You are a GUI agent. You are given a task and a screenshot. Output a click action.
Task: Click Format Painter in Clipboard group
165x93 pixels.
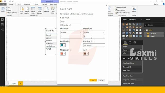click(x=12, y=13)
